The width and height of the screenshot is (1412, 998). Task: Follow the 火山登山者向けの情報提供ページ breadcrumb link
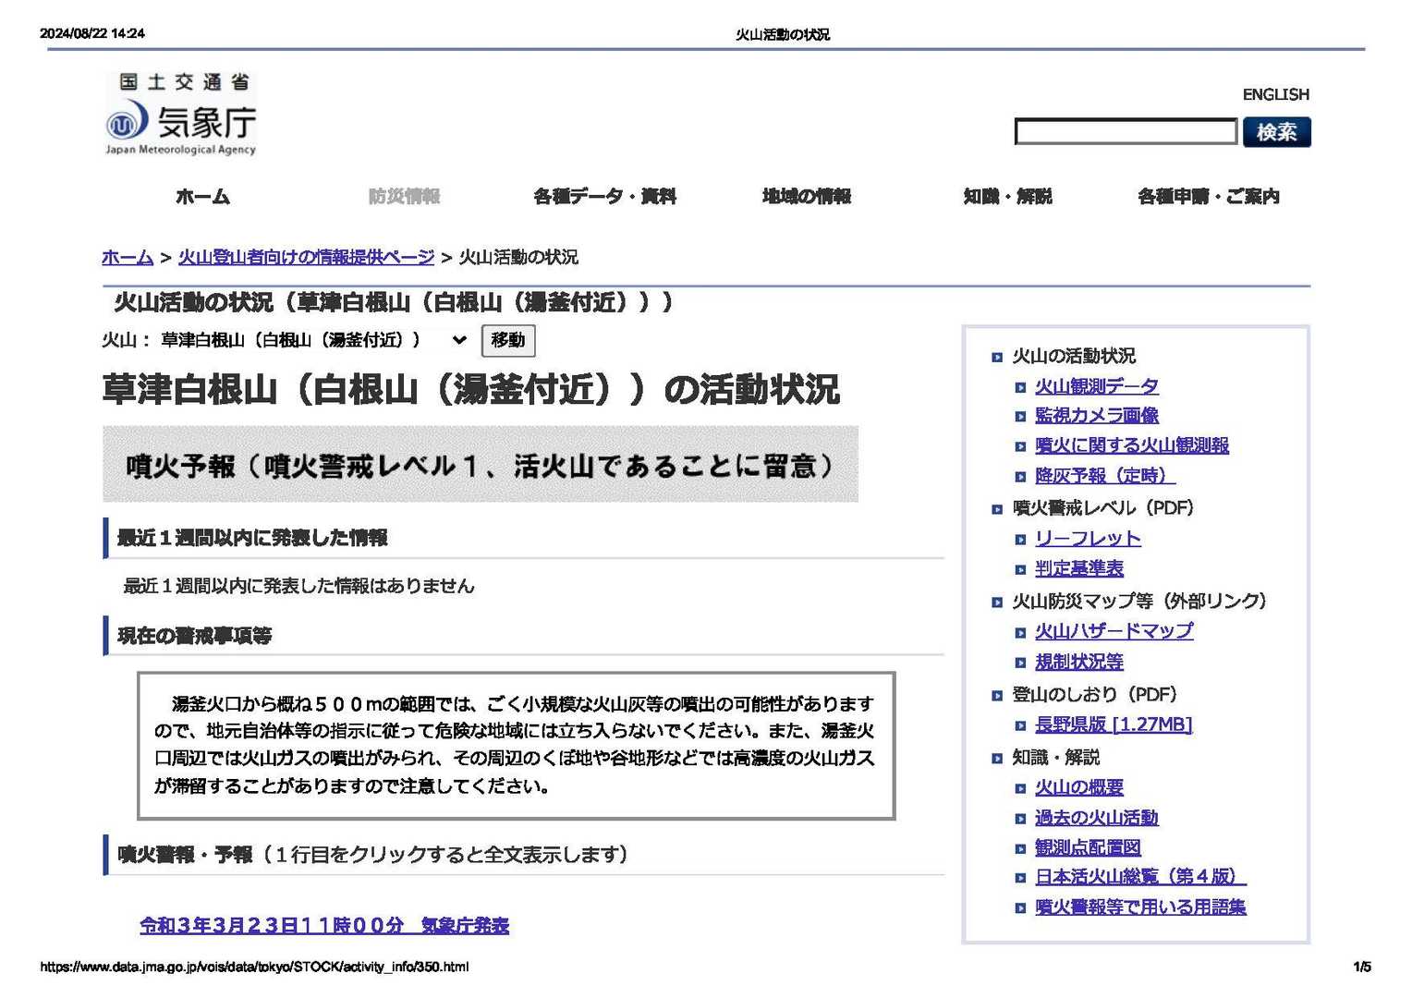coord(306,257)
